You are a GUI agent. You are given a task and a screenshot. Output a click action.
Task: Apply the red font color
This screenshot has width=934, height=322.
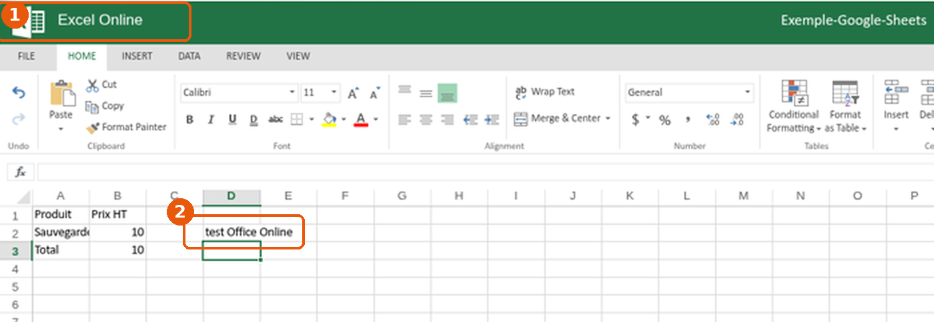pos(361,120)
